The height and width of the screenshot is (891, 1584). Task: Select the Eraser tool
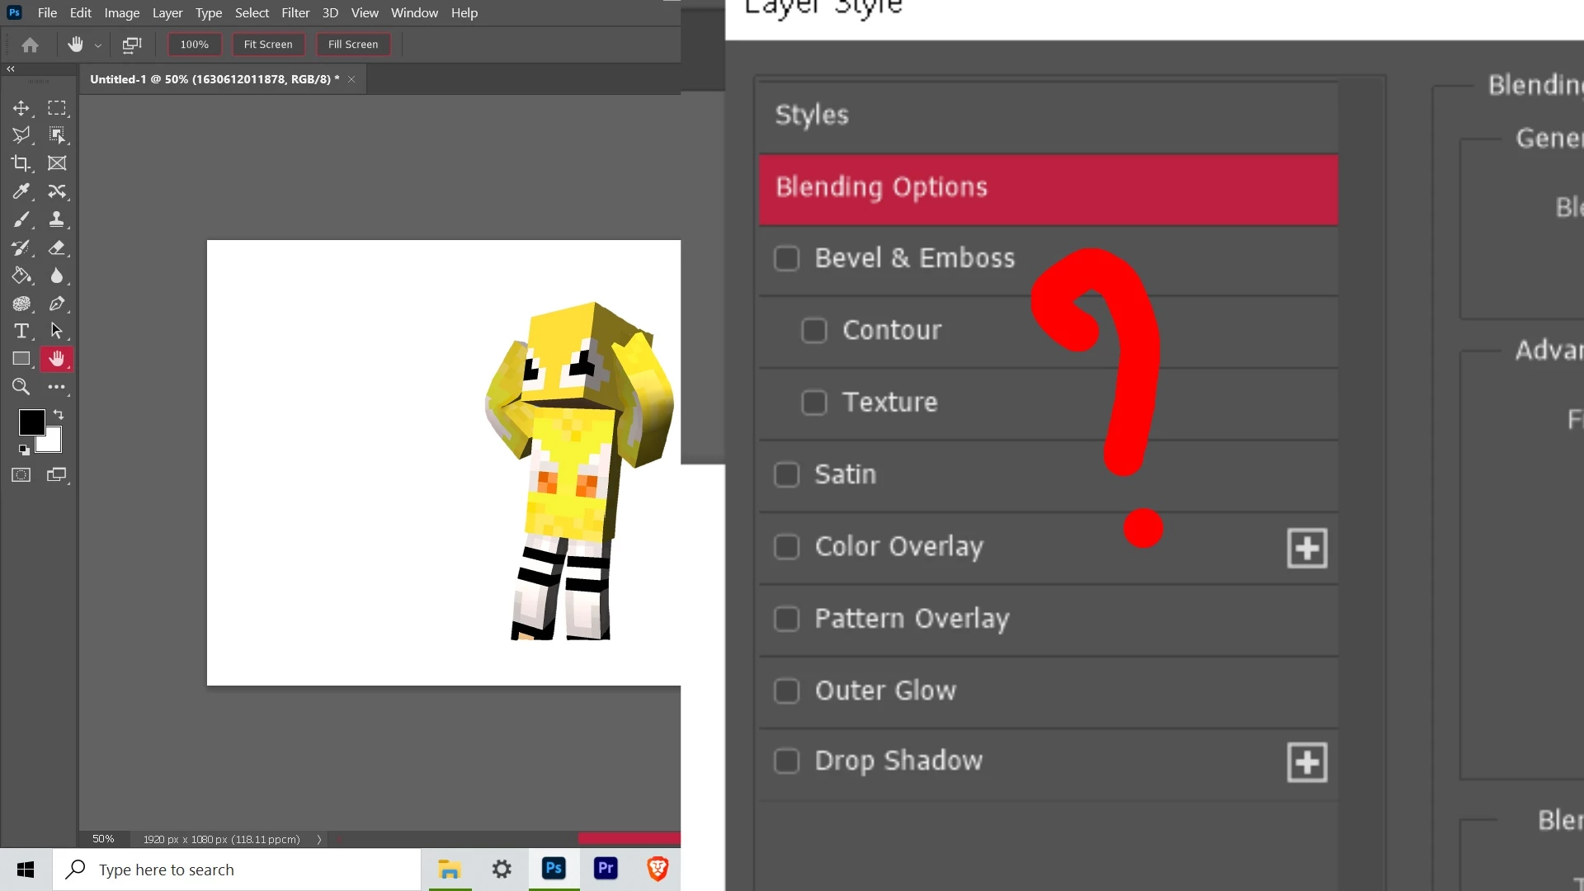(x=56, y=247)
